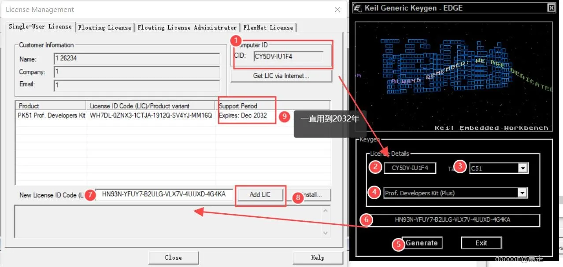Open Help in License Management
The height and width of the screenshot is (267, 563).
coord(318,257)
